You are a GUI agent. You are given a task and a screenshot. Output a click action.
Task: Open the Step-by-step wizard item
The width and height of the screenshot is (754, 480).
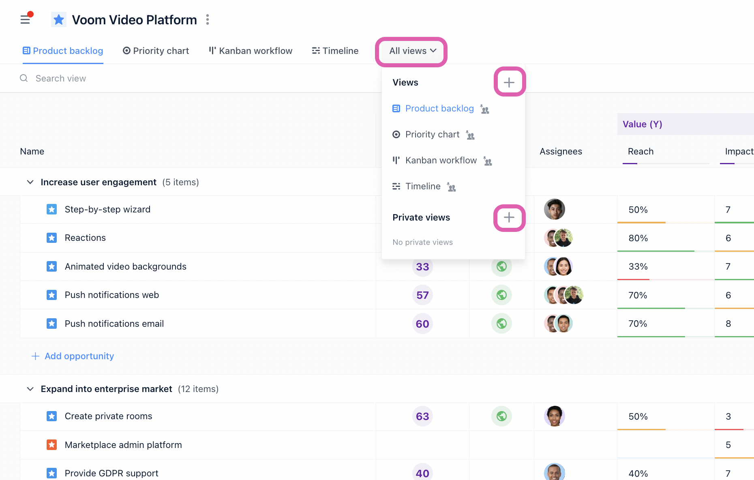pyautogui.click(x=107, y=209)
